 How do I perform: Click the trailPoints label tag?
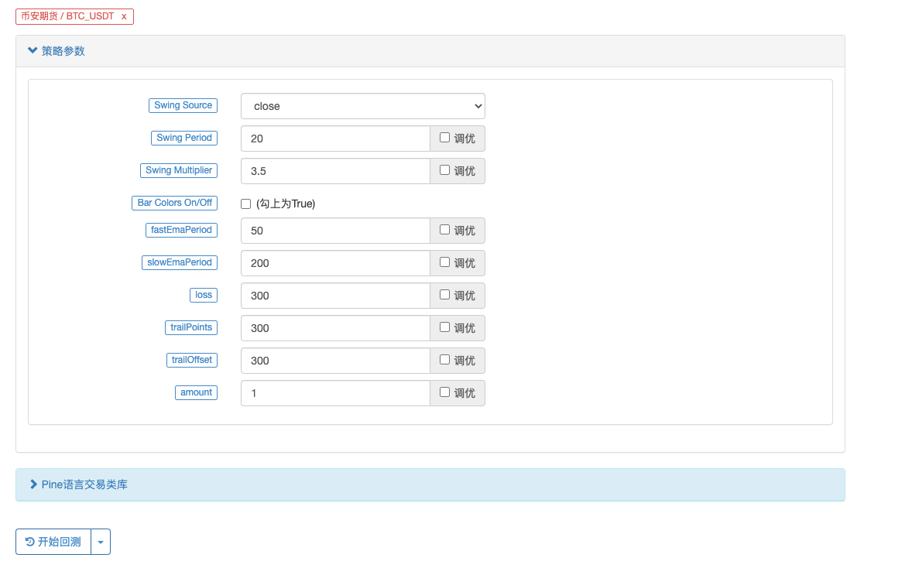tap(191, 327)
